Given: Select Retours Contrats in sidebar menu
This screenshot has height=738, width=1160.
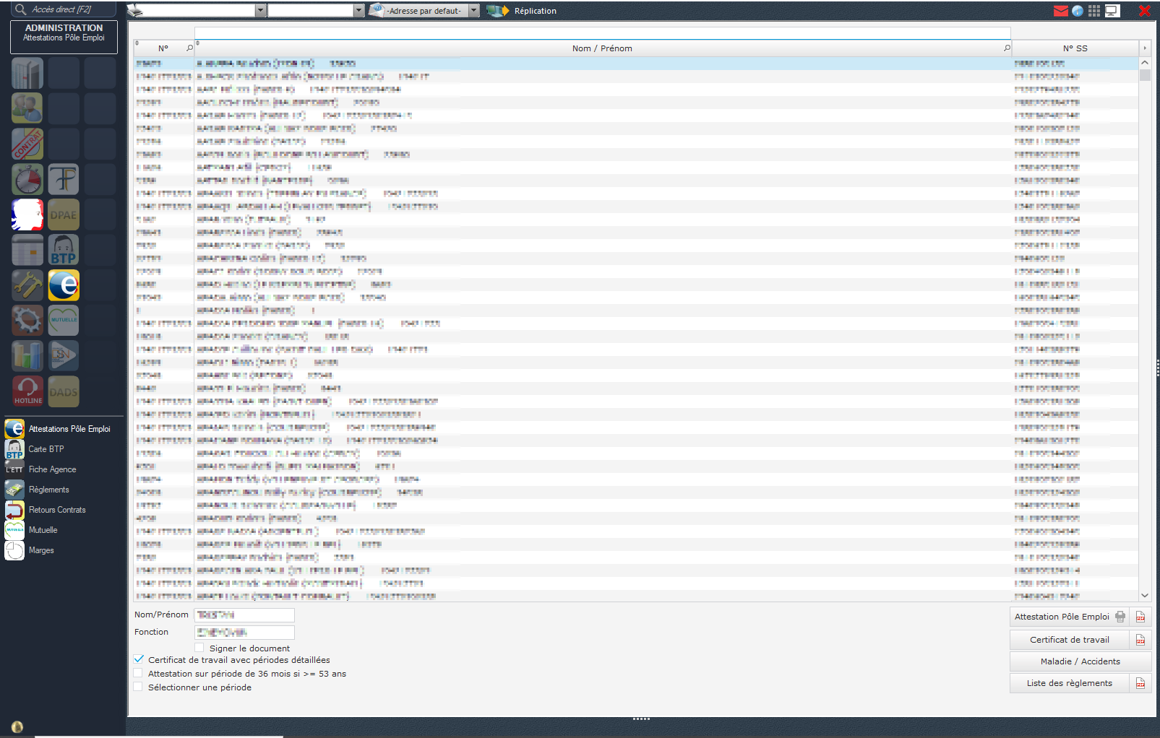Looking at the screenshot, I should pos(58,510).
